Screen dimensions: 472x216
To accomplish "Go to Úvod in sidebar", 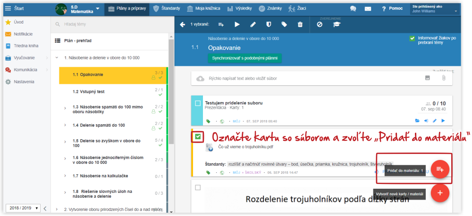I will click(x=18, y=22).
